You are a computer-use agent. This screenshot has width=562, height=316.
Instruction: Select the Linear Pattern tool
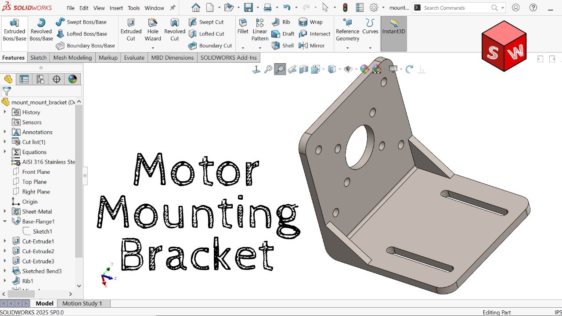tap(260, 30)
